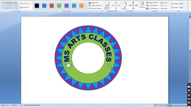
Task: Toggle shadow on/off center icon
Action: tap(116, 5)
